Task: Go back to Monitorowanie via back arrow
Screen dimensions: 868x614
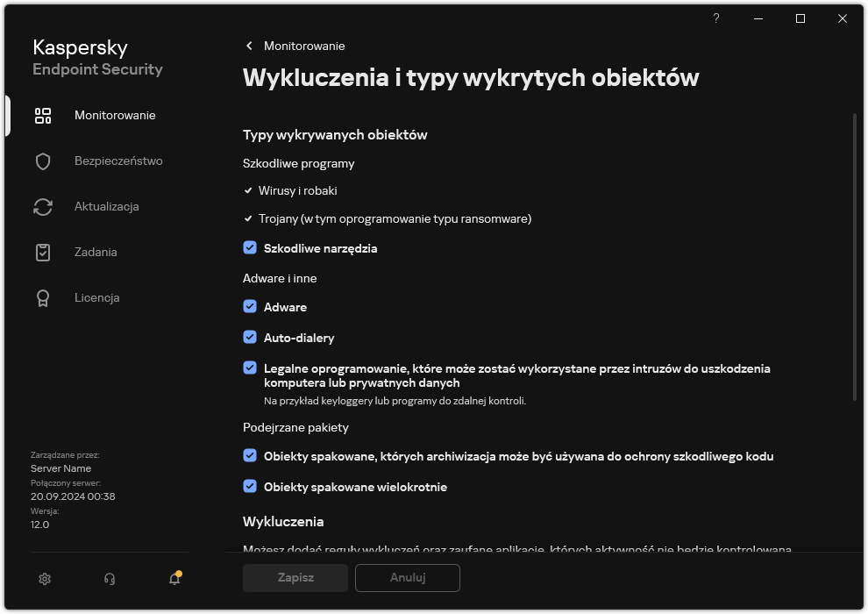Action: coord(248,46)
